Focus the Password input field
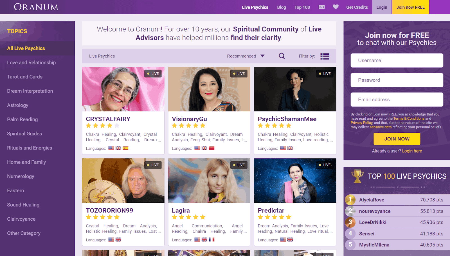 397,80
